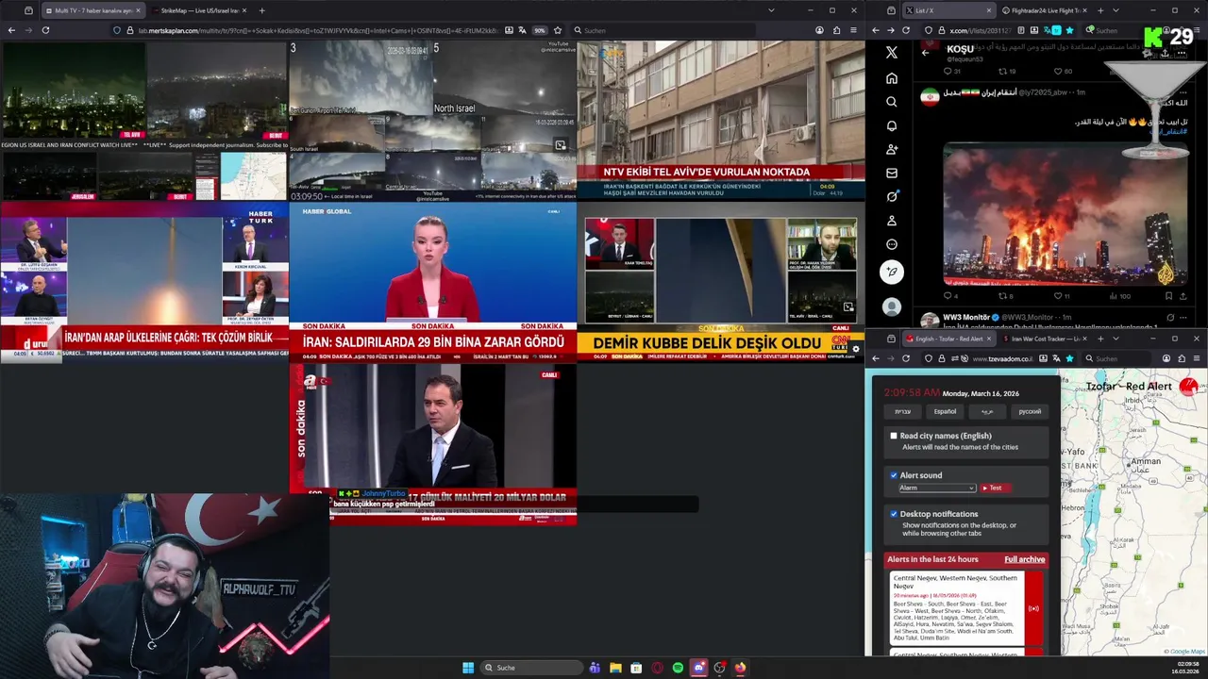Viewport: 1208px width, 679px height.
Task: Open the Full archive link
Action: [x=1024, y=559]
